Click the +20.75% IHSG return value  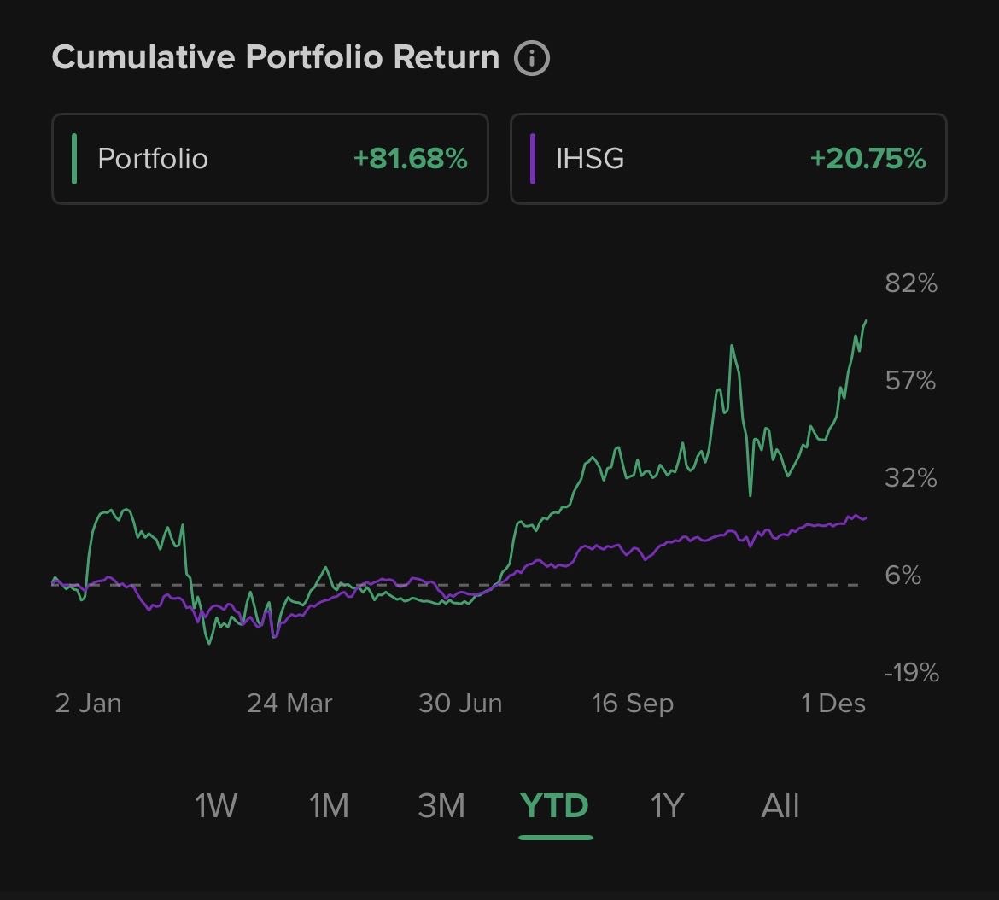(x=868, y=159)
